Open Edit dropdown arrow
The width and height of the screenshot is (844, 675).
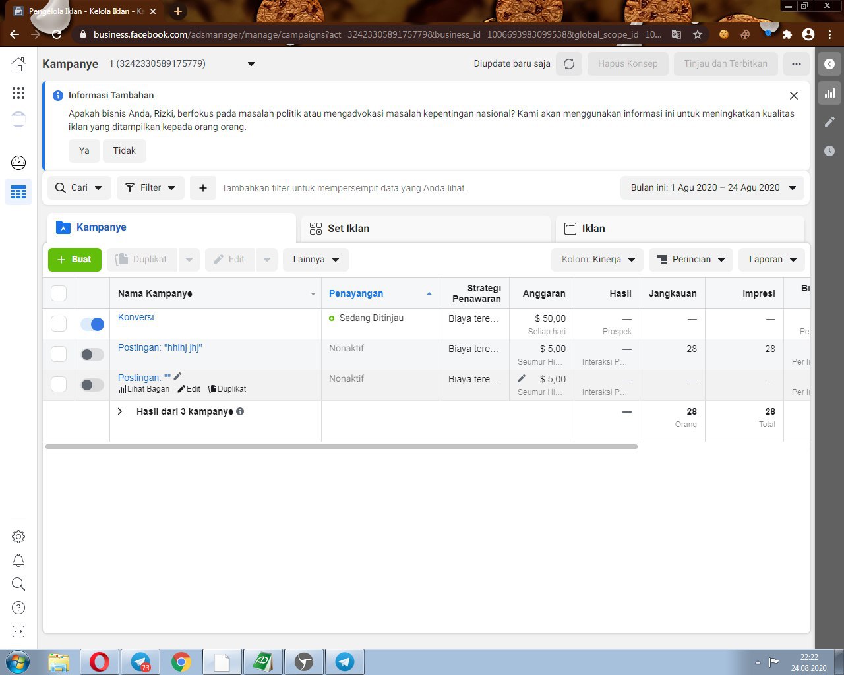coord(266,260)
